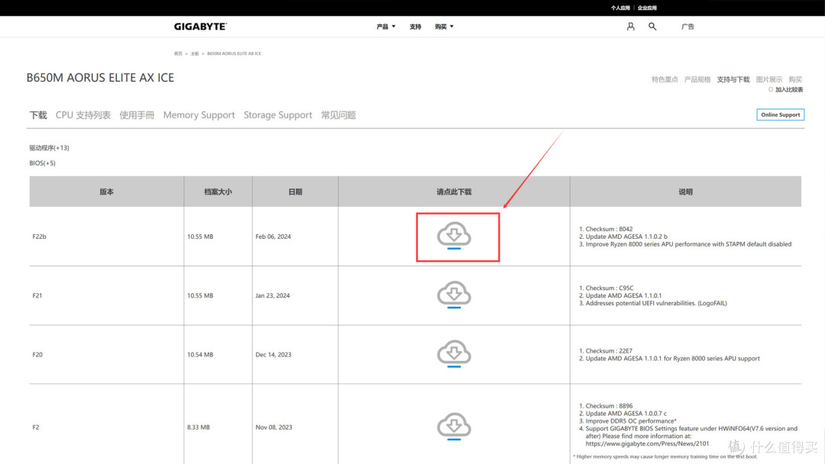This screenshot has height=464, width=825.
Task: Open the 购买 dropdown menu
Action: coord(444,27)
